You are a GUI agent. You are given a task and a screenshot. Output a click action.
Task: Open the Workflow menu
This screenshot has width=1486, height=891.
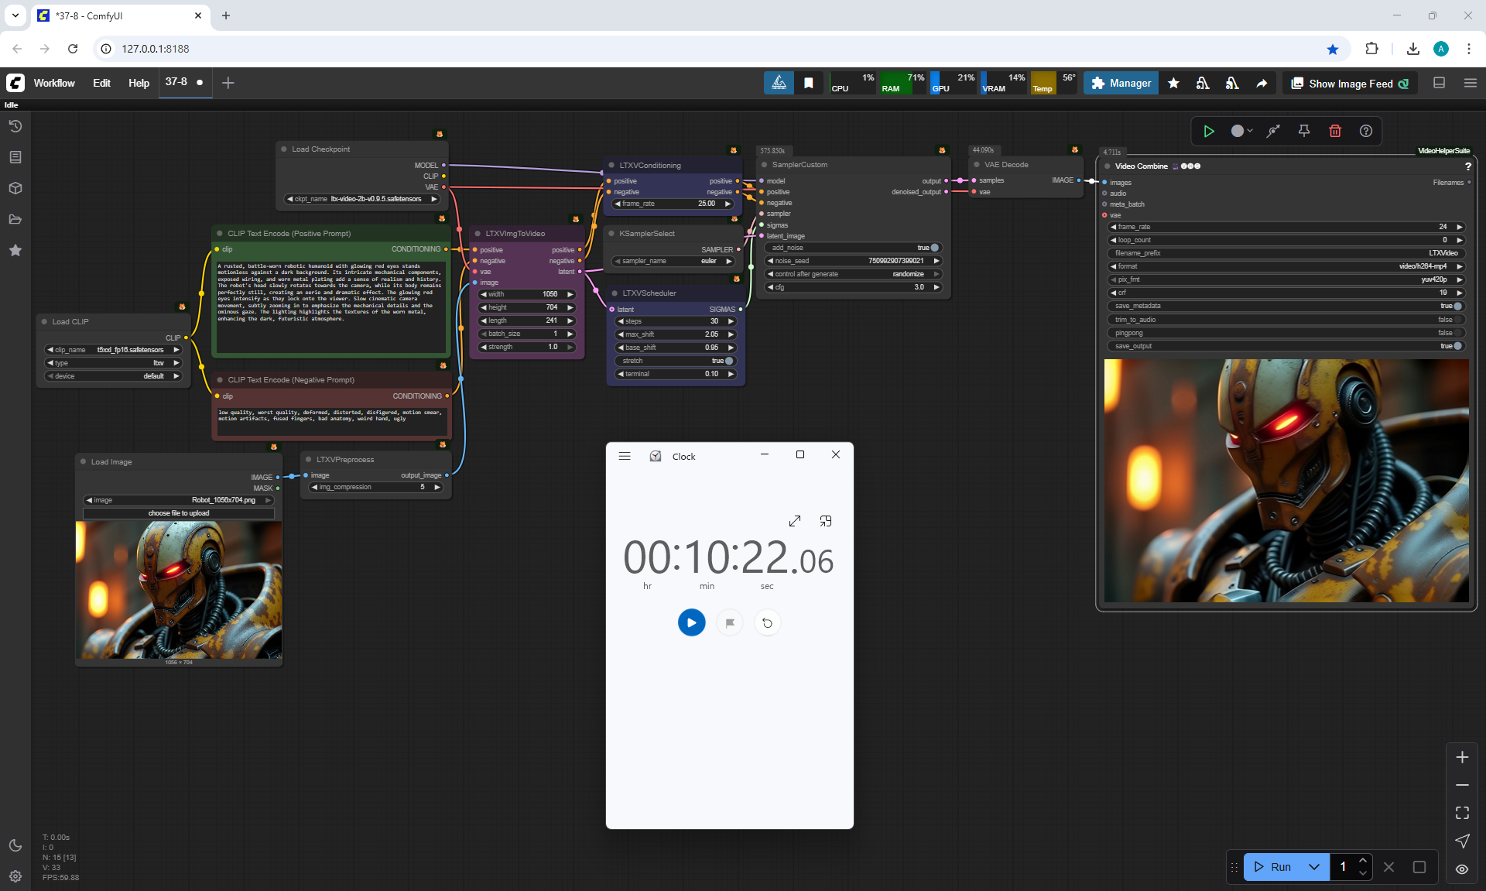(54, 83)
